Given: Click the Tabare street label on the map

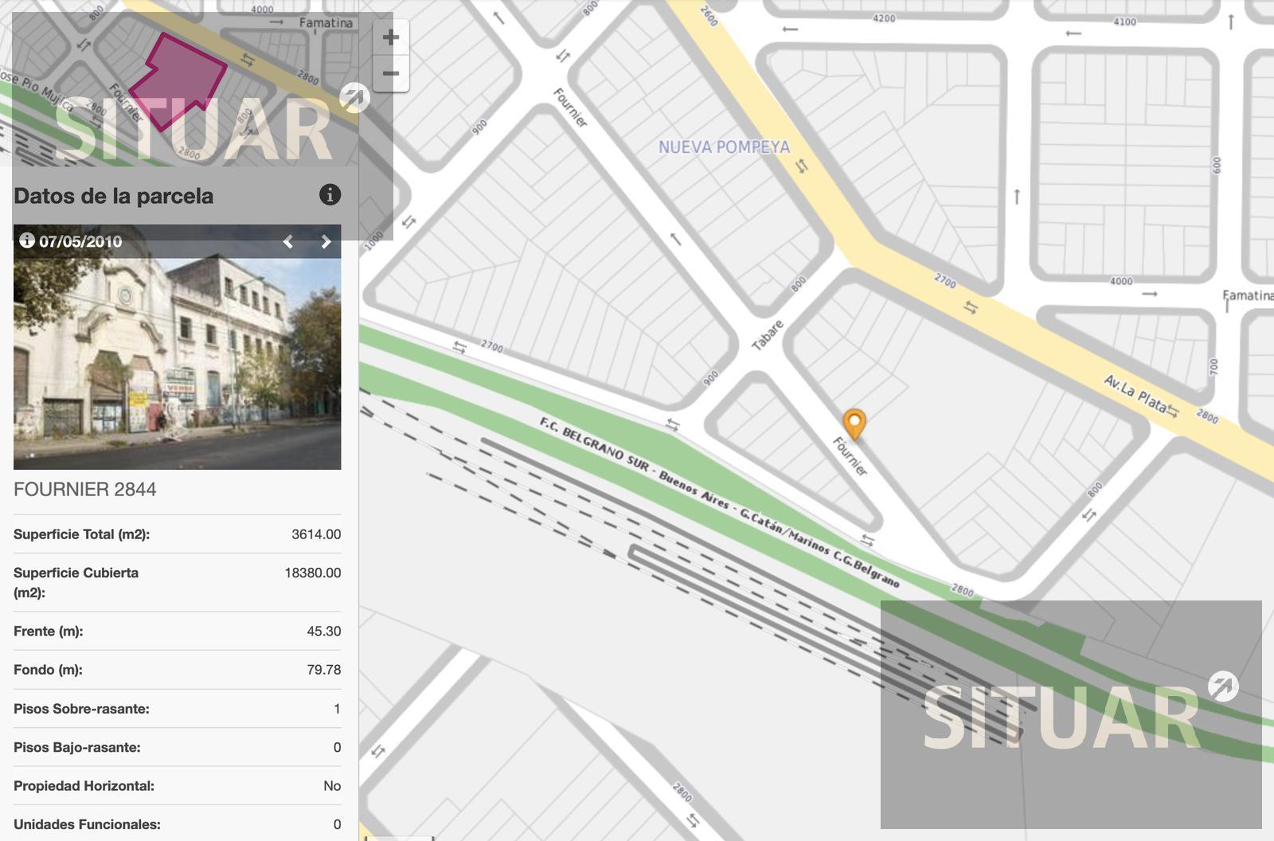Looking at the screenshot, I should pos(768,334).
